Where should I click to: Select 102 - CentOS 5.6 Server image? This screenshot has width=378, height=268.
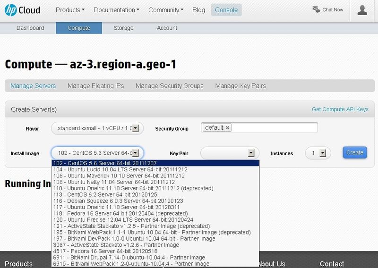point(155,163)
